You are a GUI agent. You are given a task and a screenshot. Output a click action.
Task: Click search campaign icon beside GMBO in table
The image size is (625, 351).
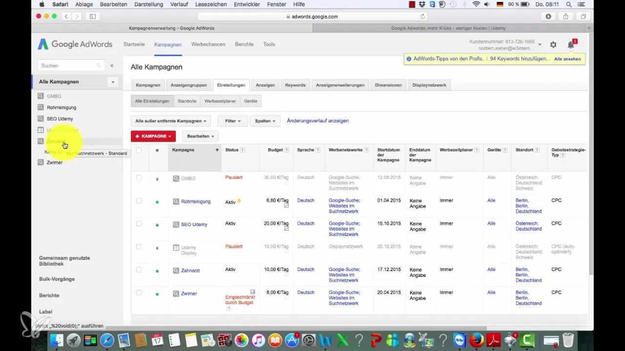click(176, 178)
